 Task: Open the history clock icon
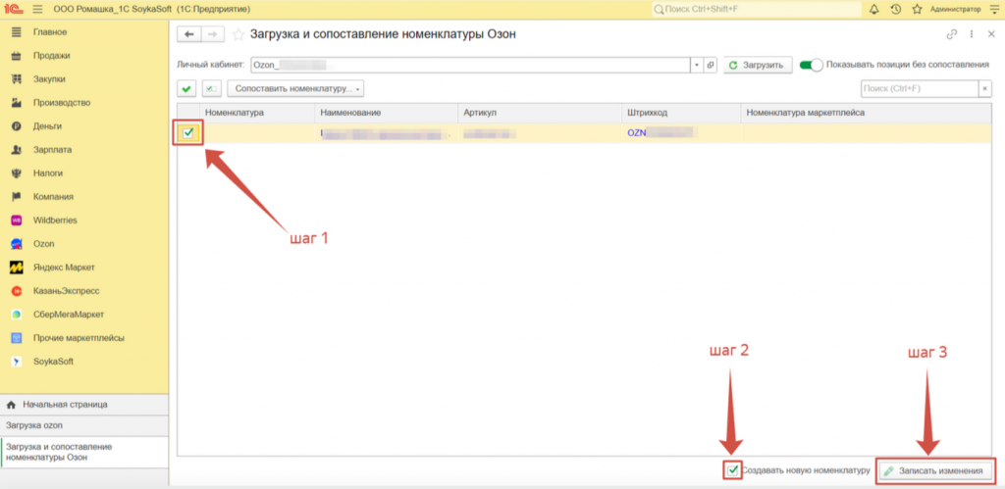[895, 9]
